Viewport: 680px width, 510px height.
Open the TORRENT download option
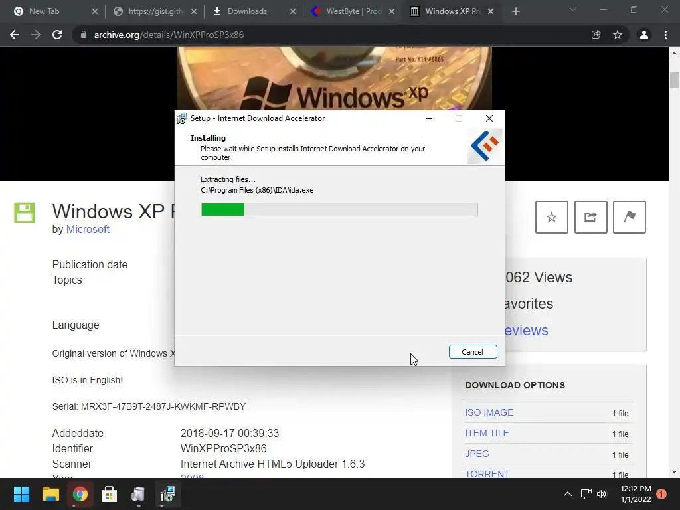click(487, 473)
